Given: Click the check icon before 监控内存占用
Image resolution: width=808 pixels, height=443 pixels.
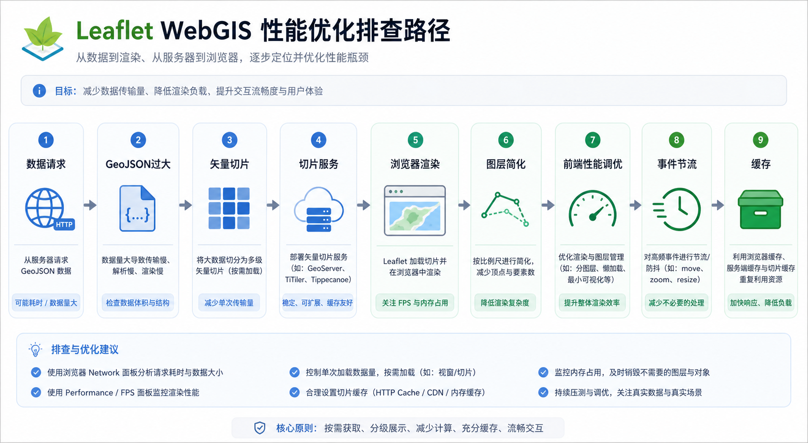Looking at the screenshot, I should tap(543, 372).
